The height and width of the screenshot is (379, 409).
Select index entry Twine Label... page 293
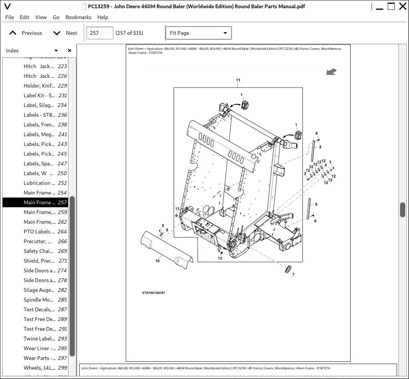[35, 339]
